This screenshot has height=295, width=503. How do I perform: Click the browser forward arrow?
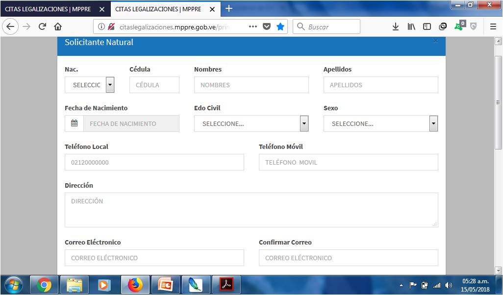point(26,26)
